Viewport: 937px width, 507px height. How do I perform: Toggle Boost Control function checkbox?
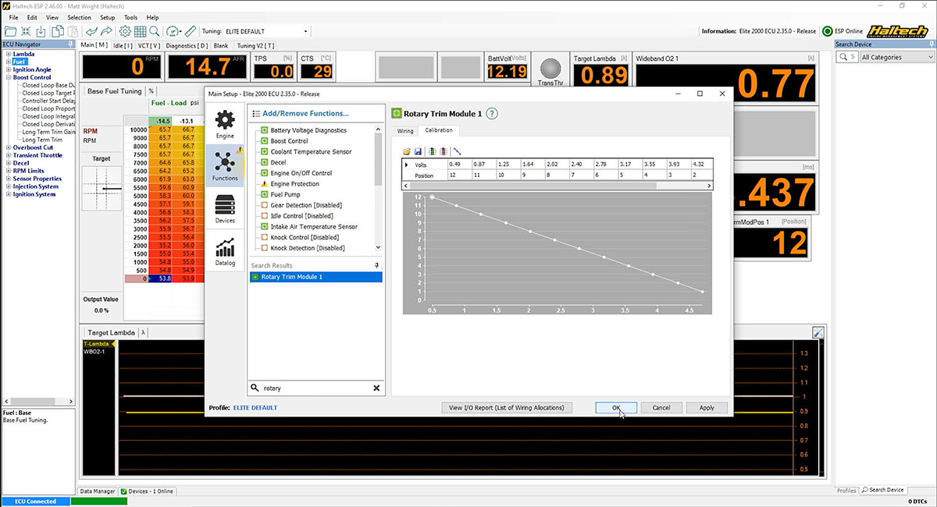[265, 141]
